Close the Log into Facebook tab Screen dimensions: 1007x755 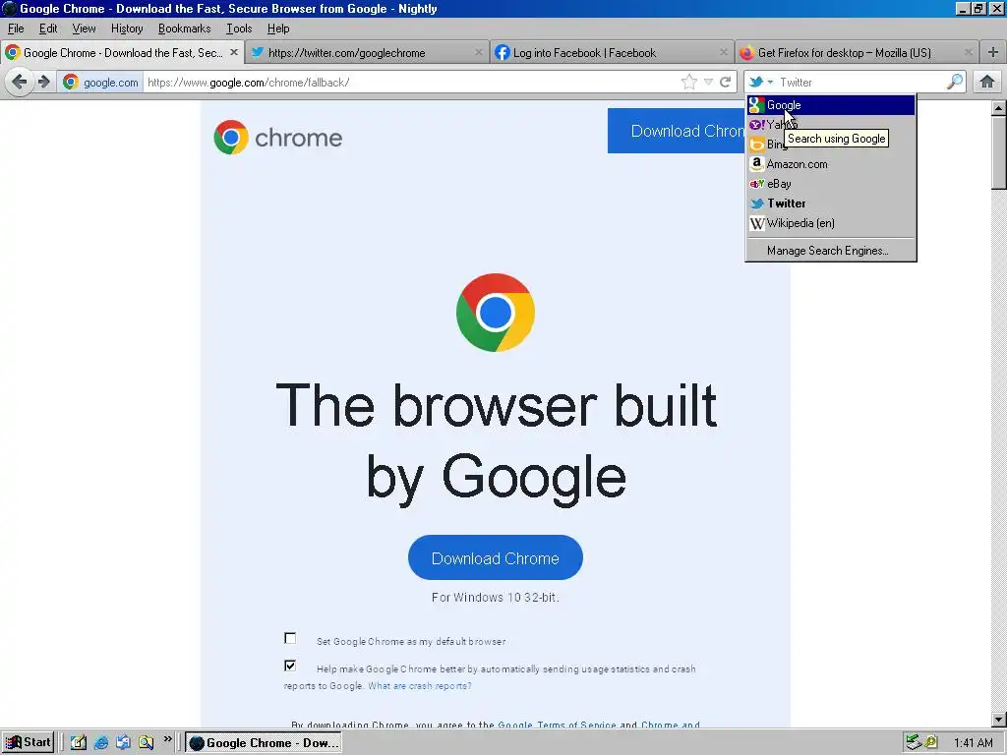724,53
